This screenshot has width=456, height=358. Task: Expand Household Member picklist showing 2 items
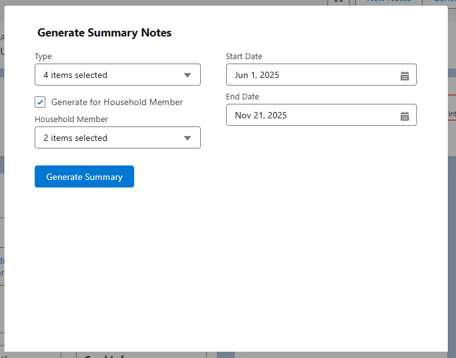click(117, 138)
